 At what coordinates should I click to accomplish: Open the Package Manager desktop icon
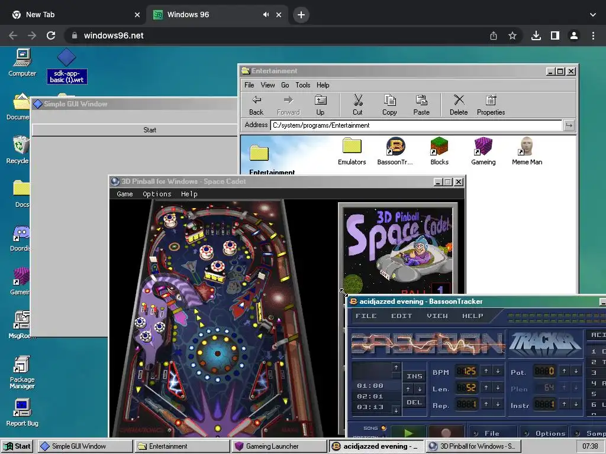tap(22, 372)
